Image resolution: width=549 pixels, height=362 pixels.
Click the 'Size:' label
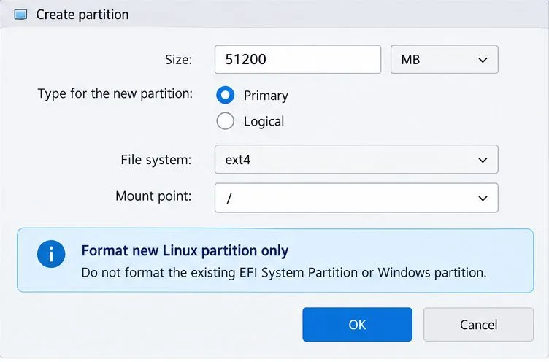pos(179,60)
